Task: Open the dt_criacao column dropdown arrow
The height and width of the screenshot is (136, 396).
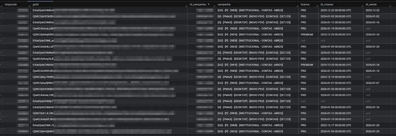Action: (335, 4)
